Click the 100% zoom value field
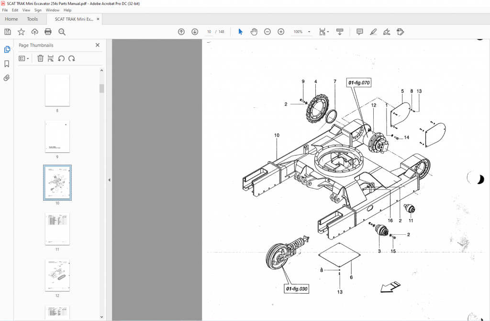The width and height of the screenshot is (490, 321). [298, 32]
